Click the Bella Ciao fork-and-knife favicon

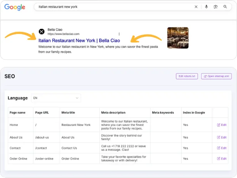(42, 32)
